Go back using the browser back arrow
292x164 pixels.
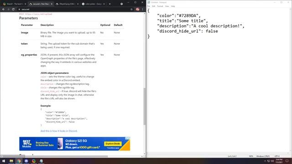[4, 9]
